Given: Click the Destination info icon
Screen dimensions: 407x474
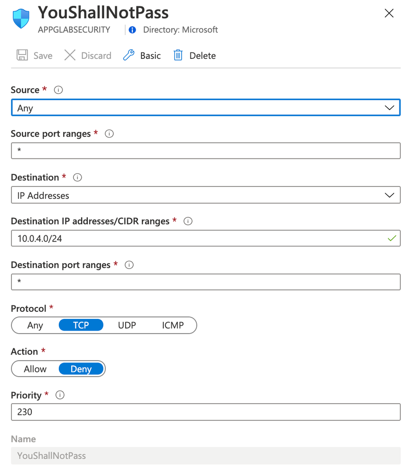Looking at the screenshot, I should 78,177.
